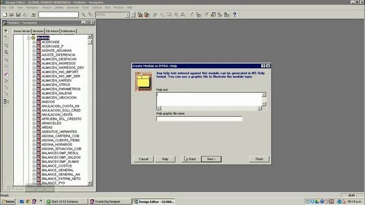Select APRUEBA_SOL_CREDITO in the tree
Image resolution: width=365 pixels, height=205 pixels.
coord(62,119)
